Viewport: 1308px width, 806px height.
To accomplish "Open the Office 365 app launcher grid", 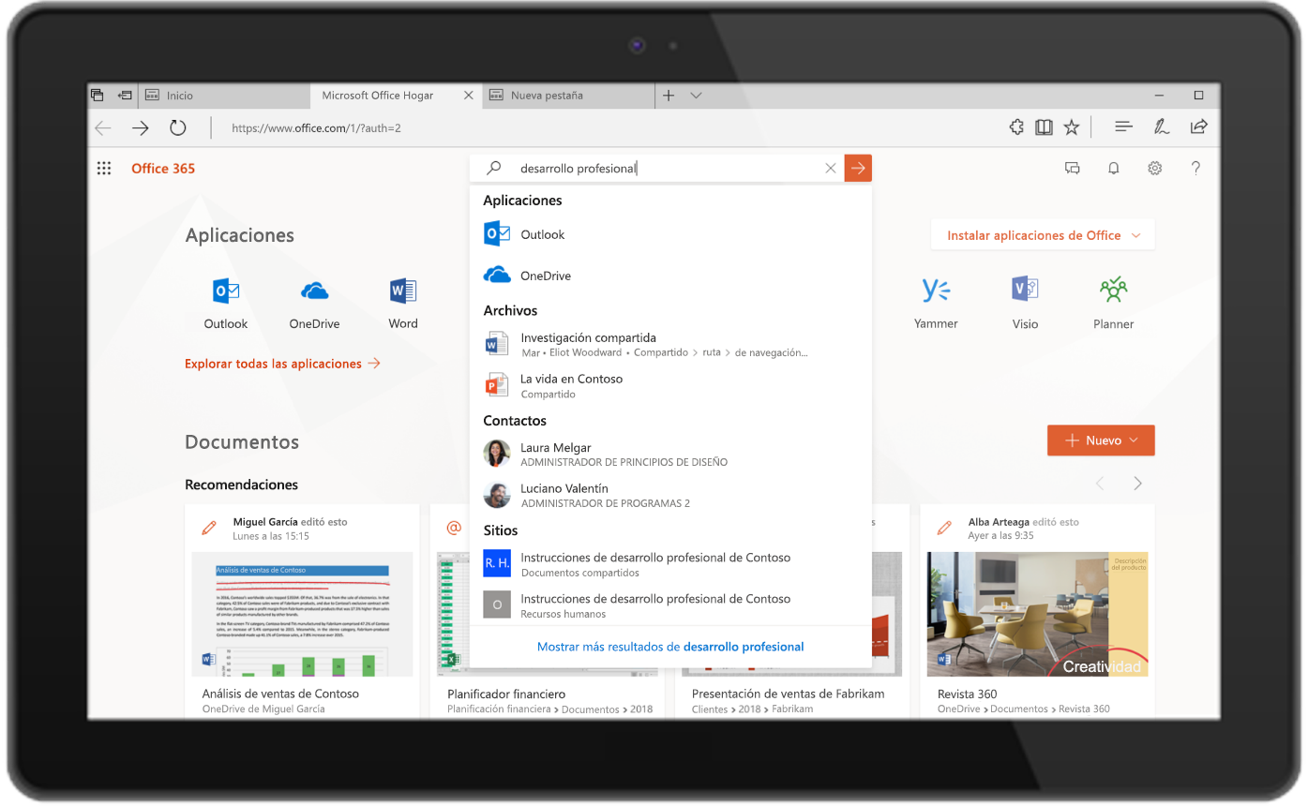I will (104, 169).
